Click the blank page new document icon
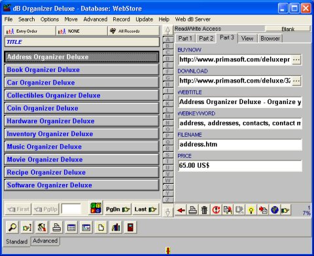Screen dimensions: 314x256 (101, 227)
